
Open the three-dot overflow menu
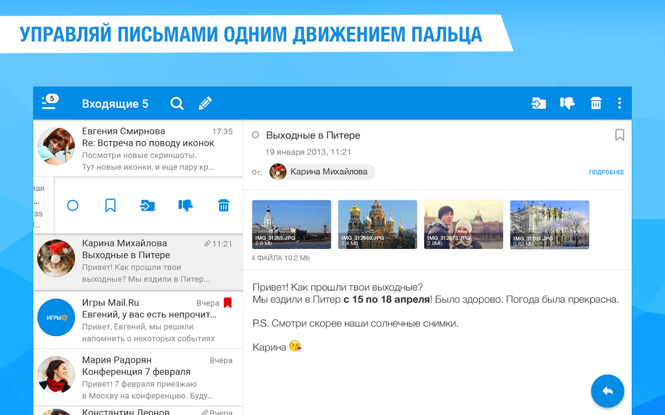click(619, 103)
